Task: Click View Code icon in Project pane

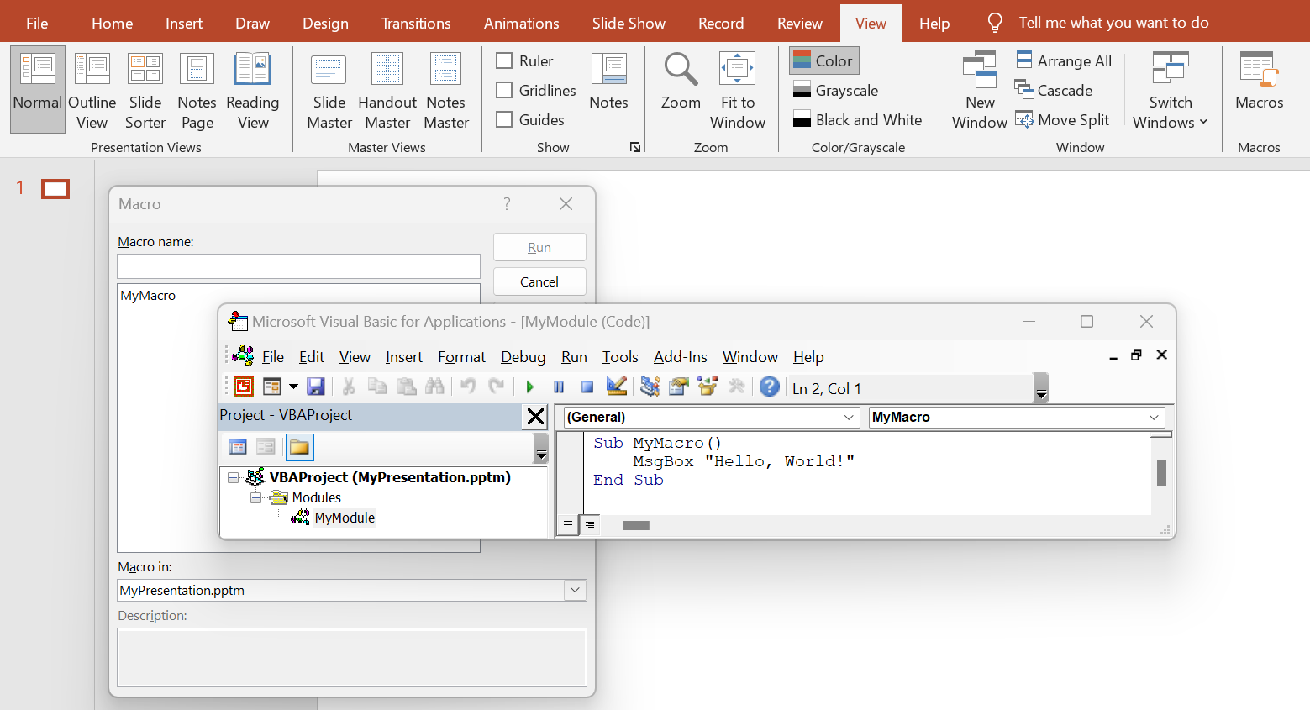Action: 238,447
